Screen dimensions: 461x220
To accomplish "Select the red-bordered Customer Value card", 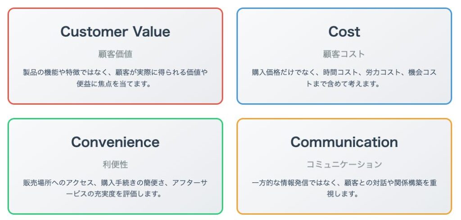I will pos(115,56).
